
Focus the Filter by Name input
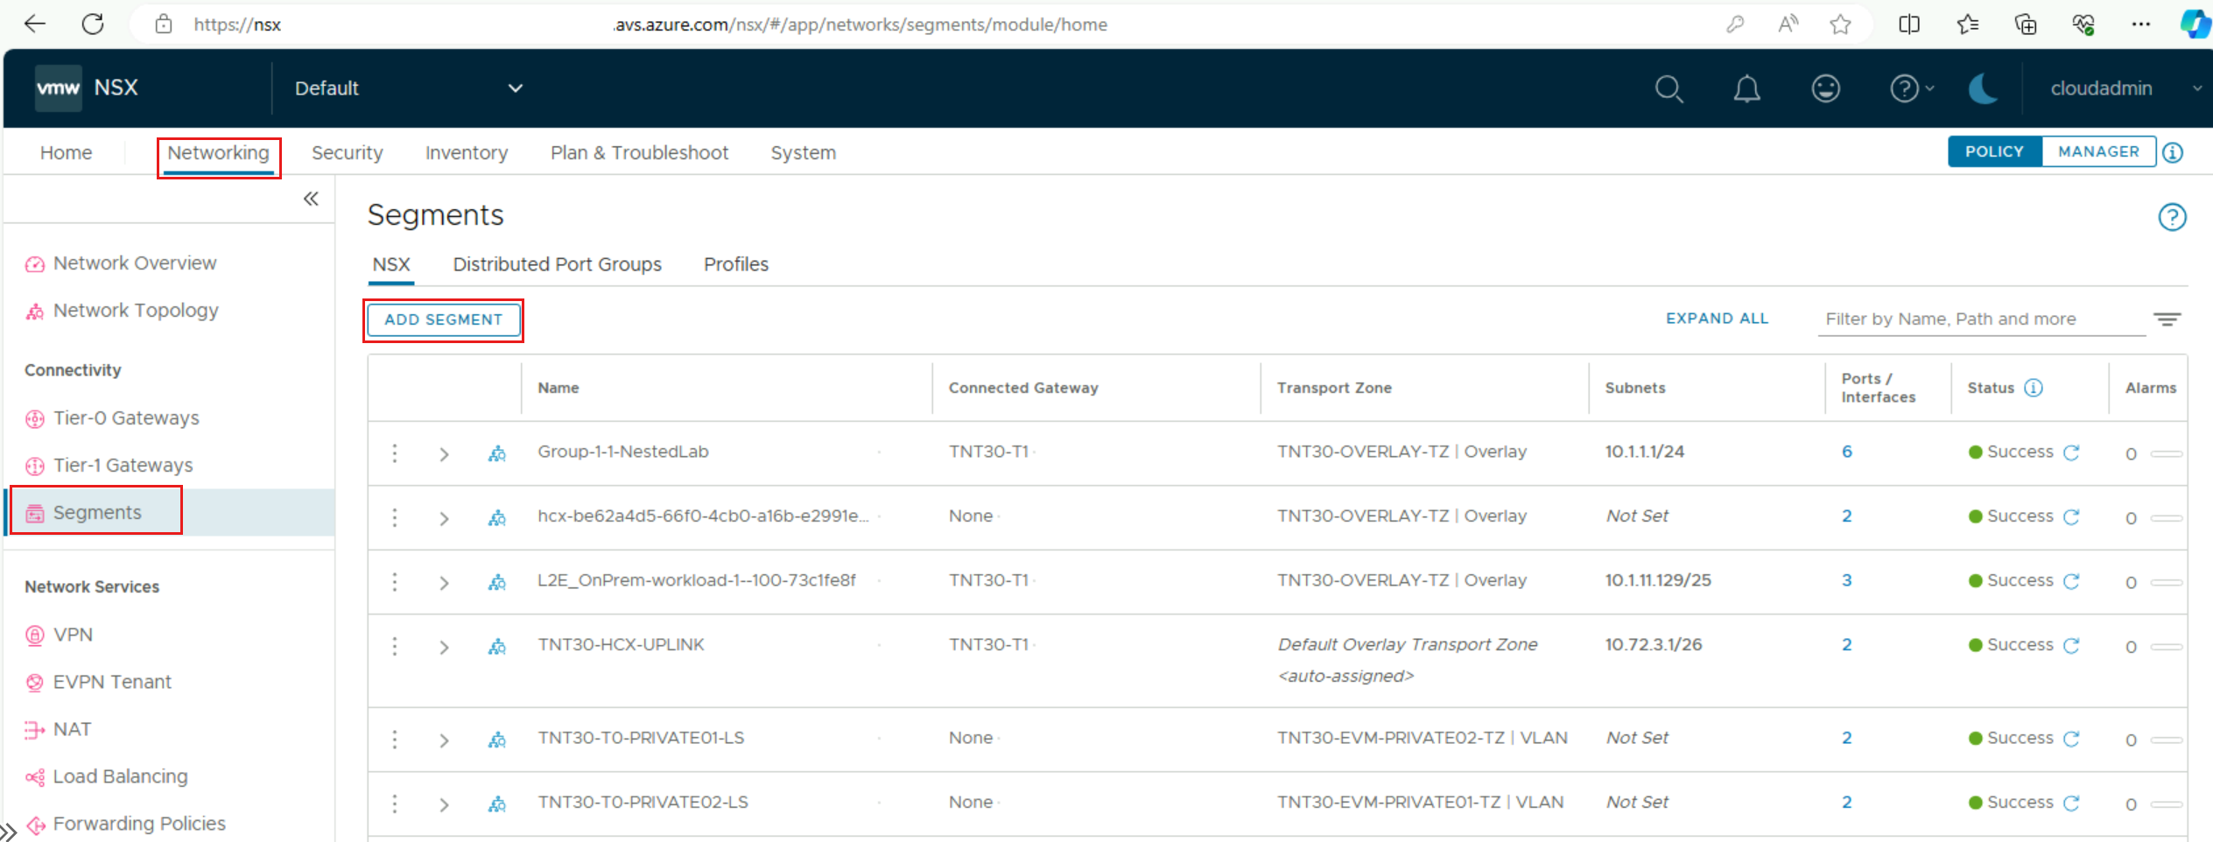(x=1982, y=319)
